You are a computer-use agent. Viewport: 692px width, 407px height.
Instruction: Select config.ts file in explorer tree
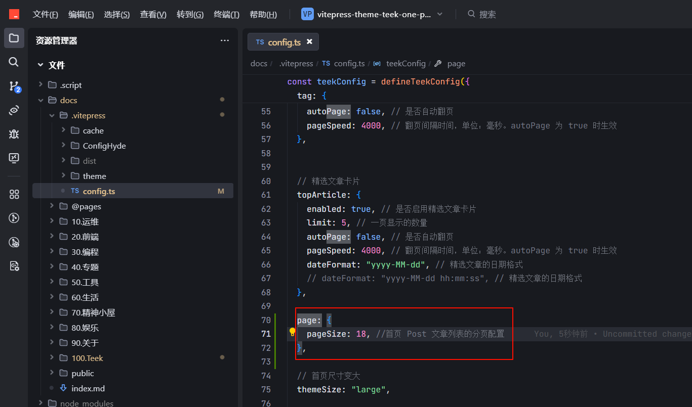133,191
